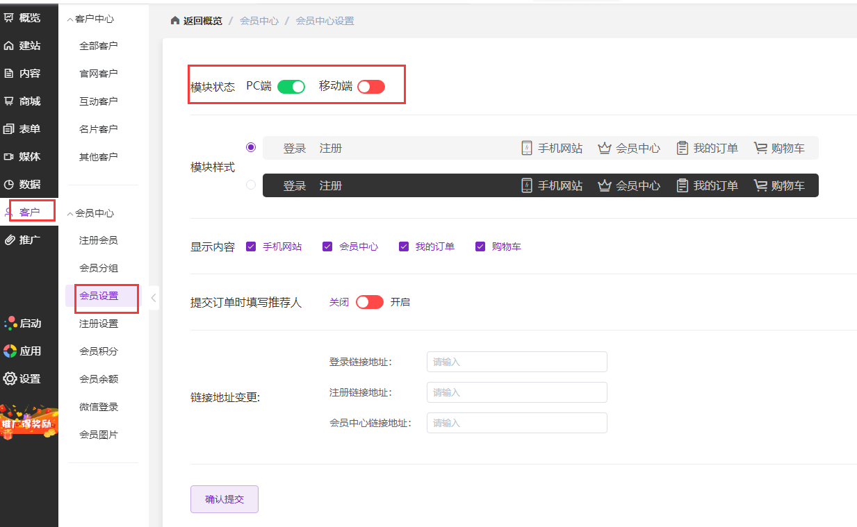
Task: Open the 数据 chart sidebar icon
Action: coord(9,185)
